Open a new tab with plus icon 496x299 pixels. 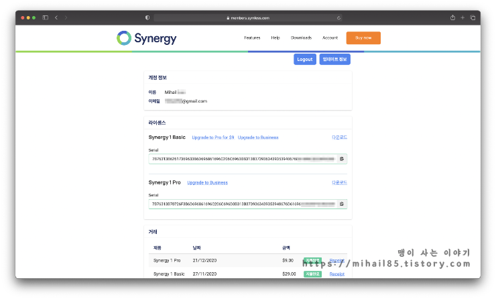click(x=462, y=17)
